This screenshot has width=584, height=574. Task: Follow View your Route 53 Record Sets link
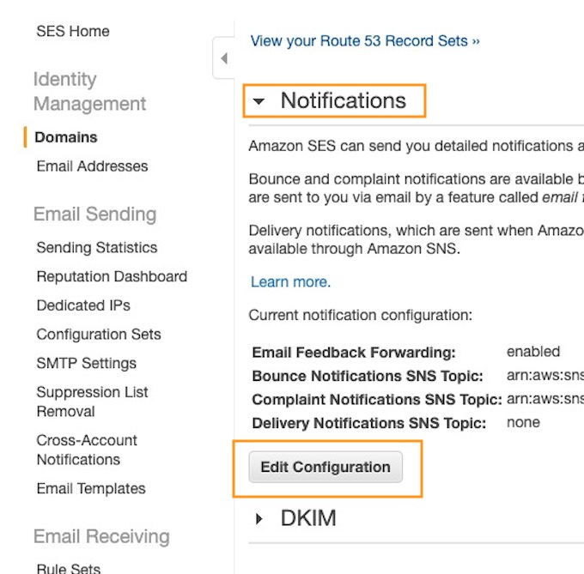[365, 41]
